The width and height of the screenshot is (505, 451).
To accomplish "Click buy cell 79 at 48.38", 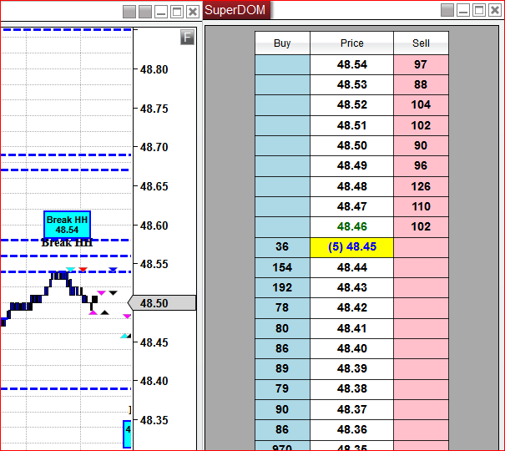I will point(282,389).
